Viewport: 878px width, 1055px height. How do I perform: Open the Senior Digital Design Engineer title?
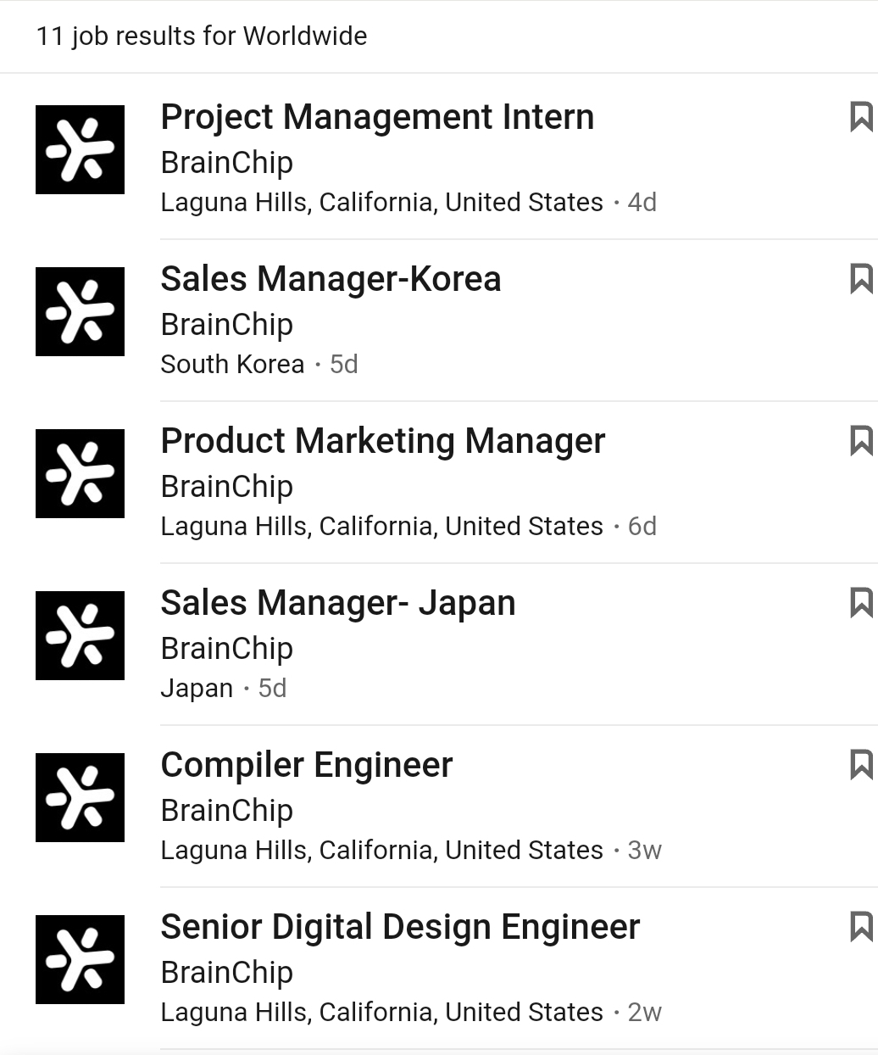coord(399,927)
